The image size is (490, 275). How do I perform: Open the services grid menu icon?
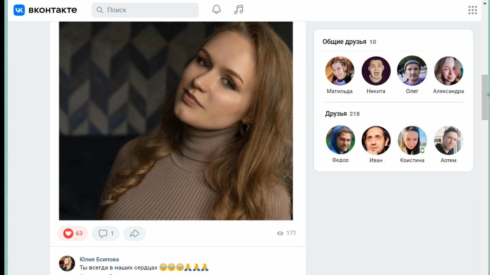[x=472, y=10]
